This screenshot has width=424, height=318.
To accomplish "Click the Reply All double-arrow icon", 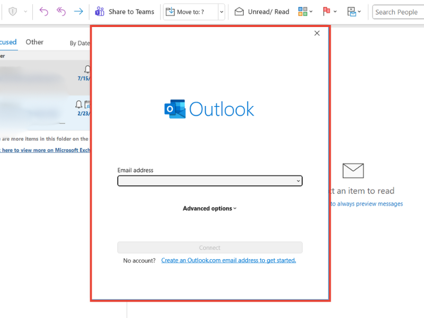I will point(61,12).
